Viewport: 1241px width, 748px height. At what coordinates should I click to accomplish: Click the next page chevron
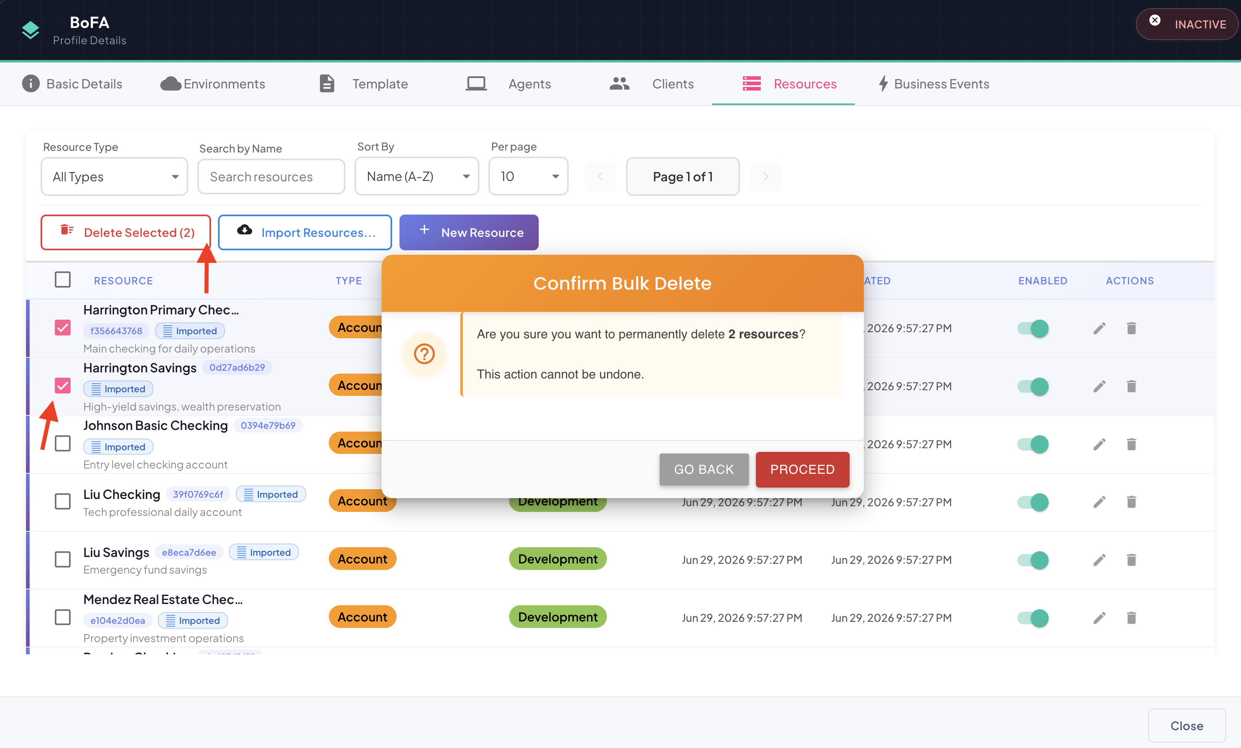pyautogui.click(x=766, y=177)
